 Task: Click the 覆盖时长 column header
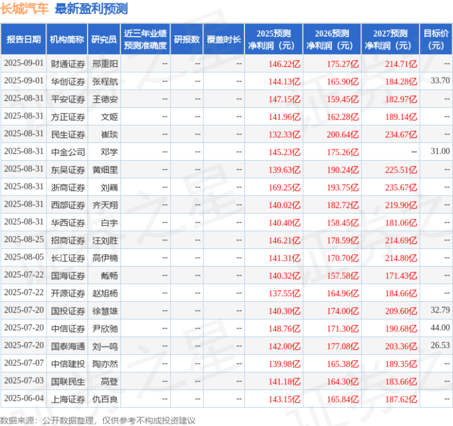click(224, 39)
